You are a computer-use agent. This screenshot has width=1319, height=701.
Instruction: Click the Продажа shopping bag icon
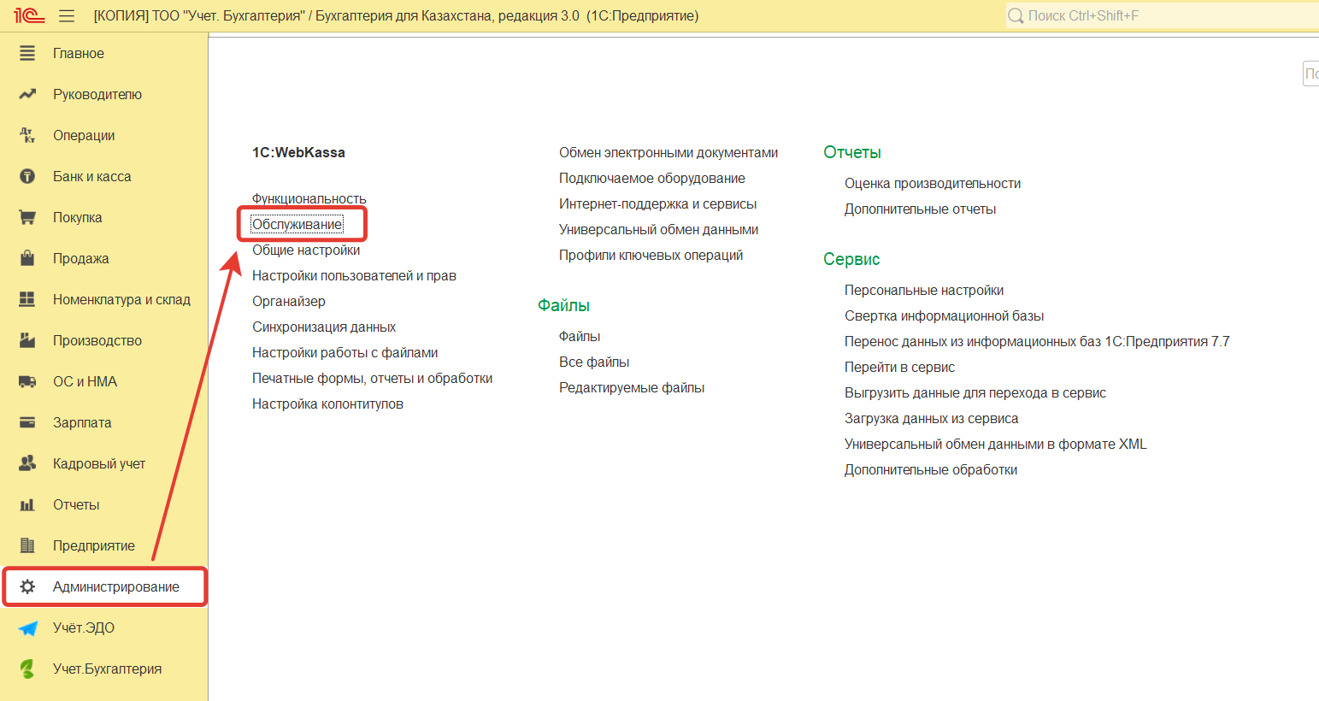pos(27,258)
